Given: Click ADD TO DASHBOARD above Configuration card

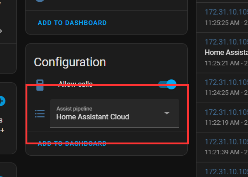Looking at the screenshot, I should click(72, 23).
